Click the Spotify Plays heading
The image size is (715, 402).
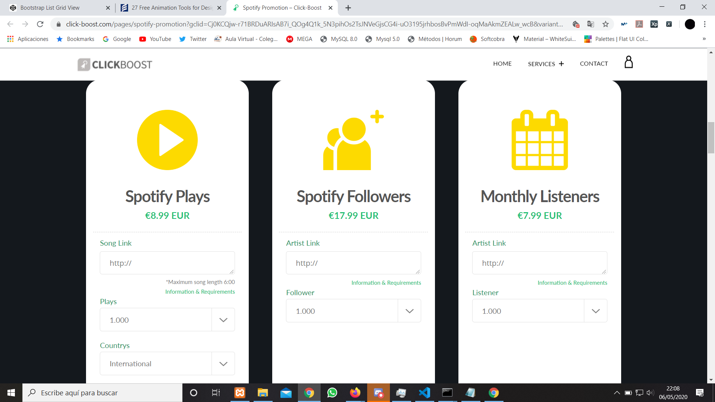click(167, 197)
